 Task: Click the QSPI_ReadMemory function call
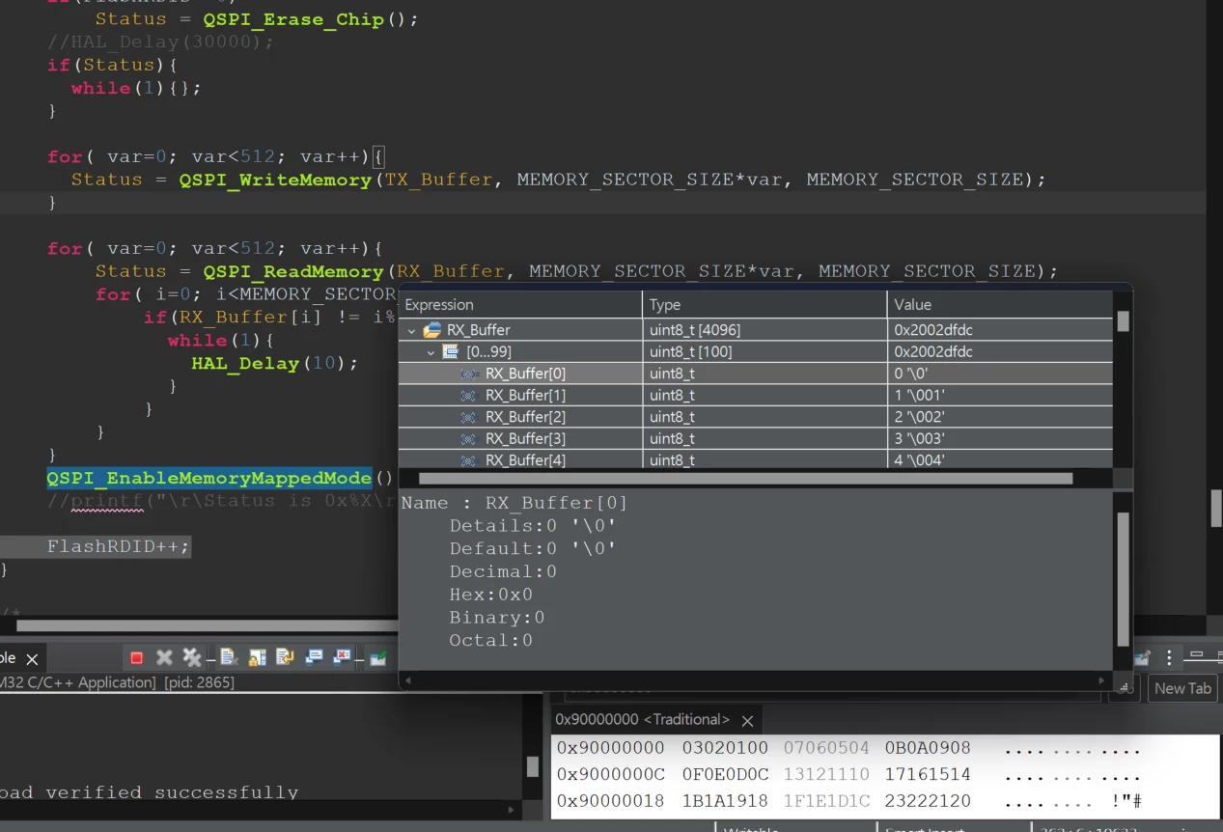292,271
